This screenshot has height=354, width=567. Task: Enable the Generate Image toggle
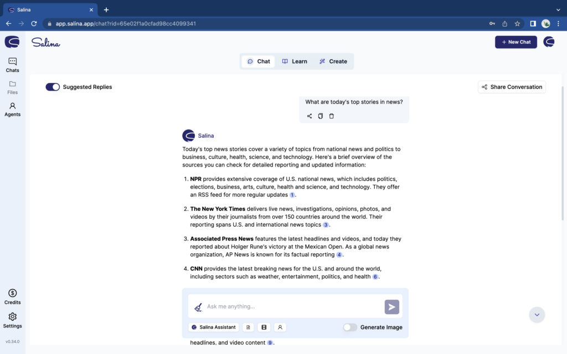click(x=350, y=327)
